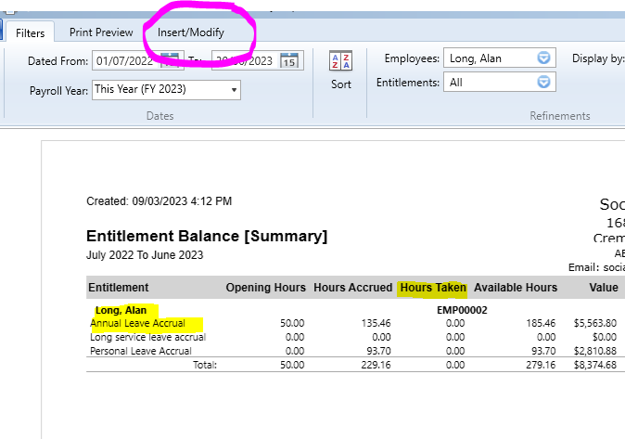Open the Payroll Year combo box
The image size is (625, 439).
click(x=166, y=90)
